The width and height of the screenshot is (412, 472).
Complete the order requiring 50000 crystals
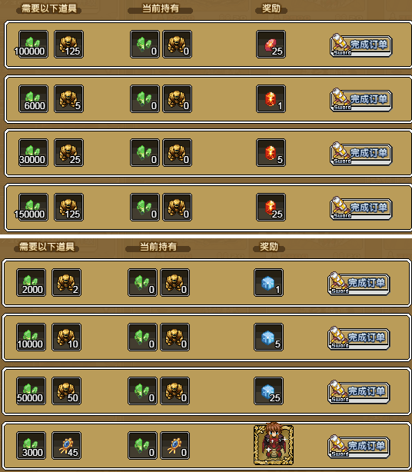pos(359,392)
